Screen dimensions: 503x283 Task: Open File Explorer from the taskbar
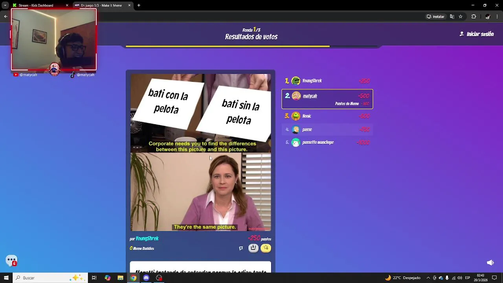click(120, 278)
